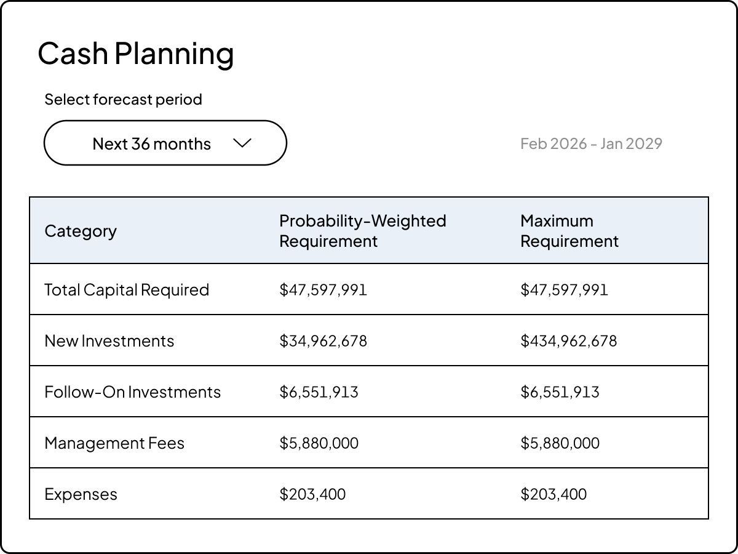Click the $6,551,913 probability-weighted amount
Screen dimensions: 738x554
point(319,391)
